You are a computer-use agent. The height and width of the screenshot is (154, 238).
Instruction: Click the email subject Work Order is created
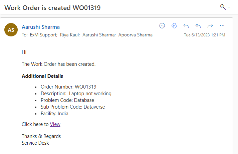(x=52, y=7)
